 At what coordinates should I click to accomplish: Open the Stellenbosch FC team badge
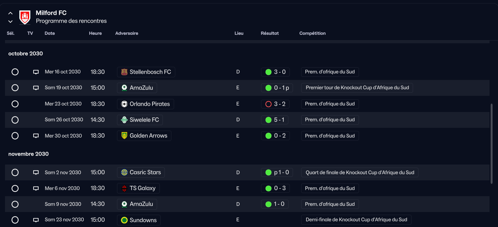point(124,72)
